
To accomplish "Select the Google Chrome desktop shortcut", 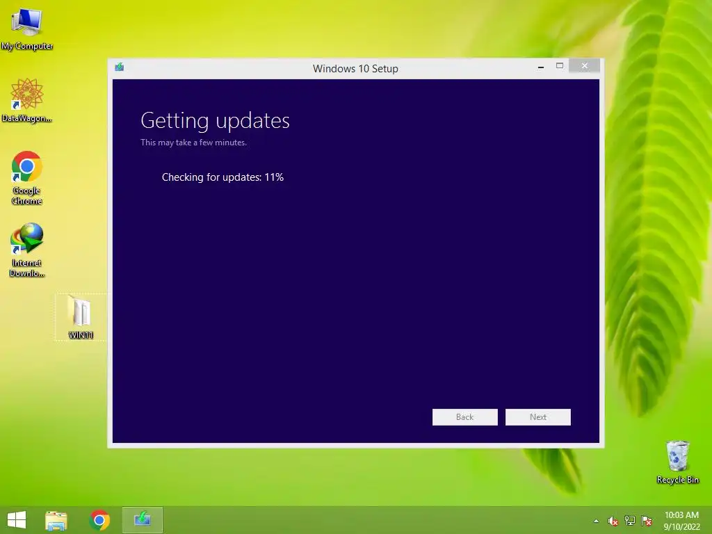I will click(x=27, y=178).
